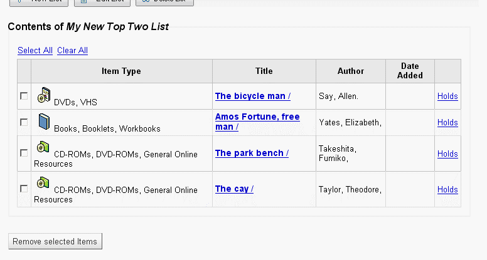Open The bicycle man title link
The height and width of the screenshot is (260, 487).
coord(252,96)
